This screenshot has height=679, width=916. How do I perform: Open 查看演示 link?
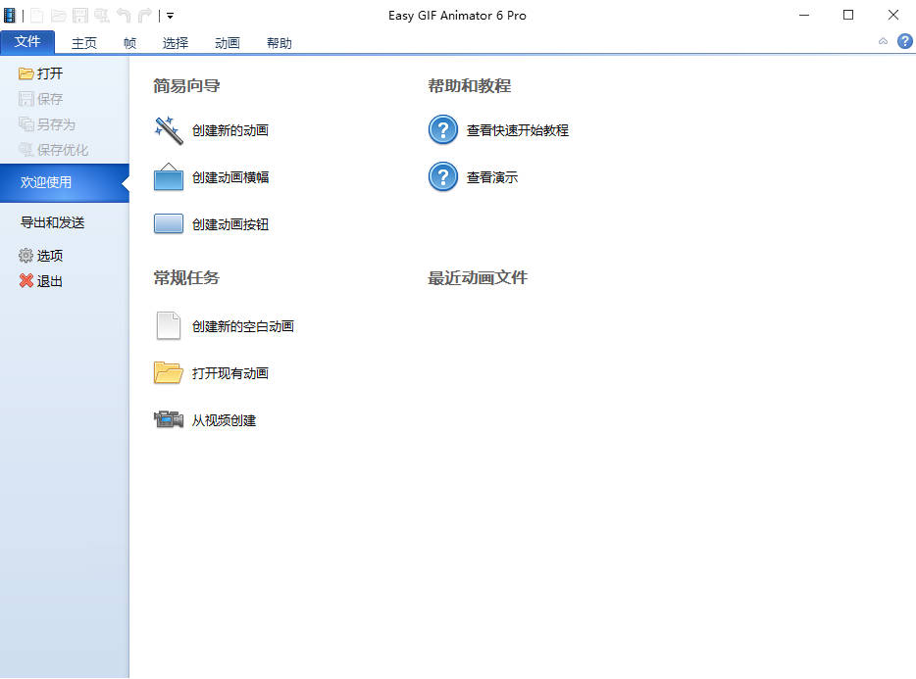492,177
